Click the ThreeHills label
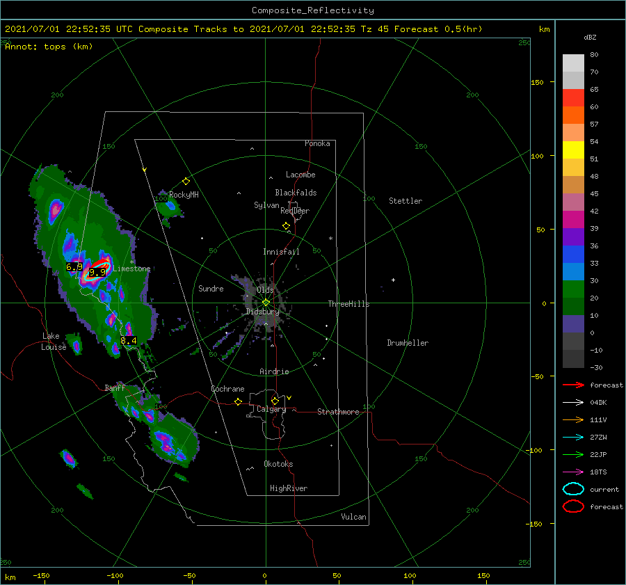 pos(348,304)
